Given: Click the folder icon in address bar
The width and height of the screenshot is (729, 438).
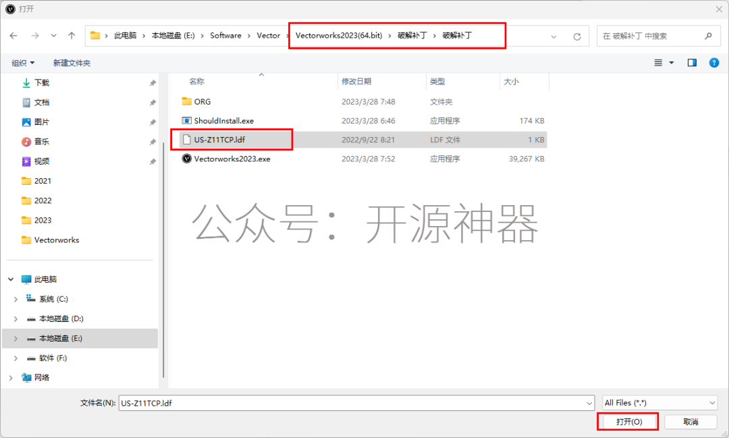Looking at the screenshot, I should pos(95,35).
